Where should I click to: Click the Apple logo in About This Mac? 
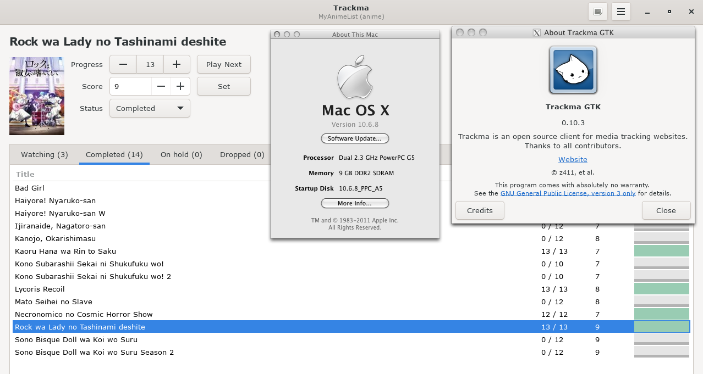click(x=355, y=76)
